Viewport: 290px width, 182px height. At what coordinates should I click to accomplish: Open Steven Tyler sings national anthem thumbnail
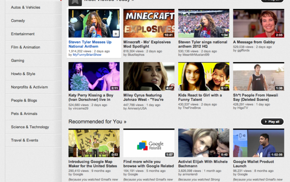pos(204,23)
